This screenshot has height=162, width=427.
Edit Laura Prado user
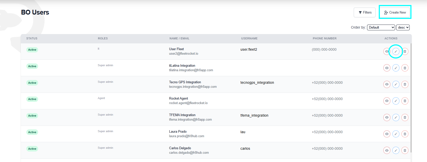pyautogui.click(x=396, y=134)
